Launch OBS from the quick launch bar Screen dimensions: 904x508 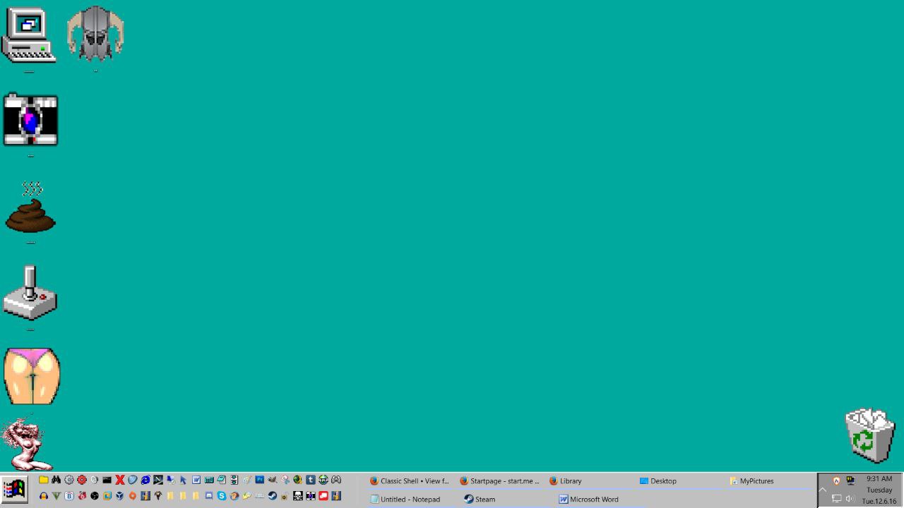click(x=95, y=496)
